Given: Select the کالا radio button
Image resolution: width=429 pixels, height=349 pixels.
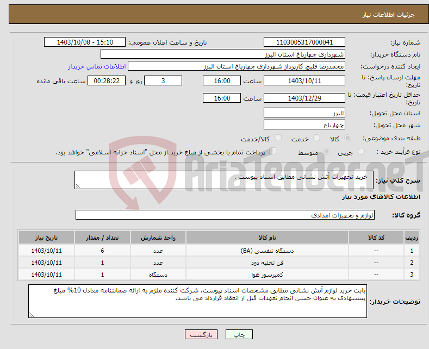Looking at the screenshot, I should pyautogui.click(x=347, y=138).
